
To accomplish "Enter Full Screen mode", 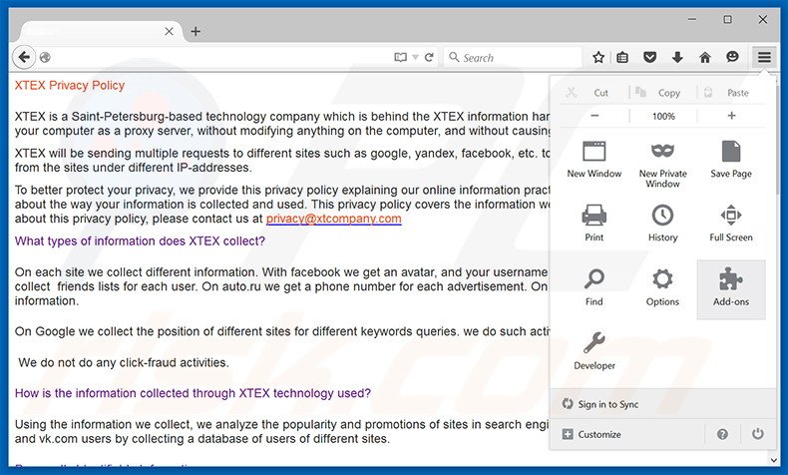I will (731, 223).
